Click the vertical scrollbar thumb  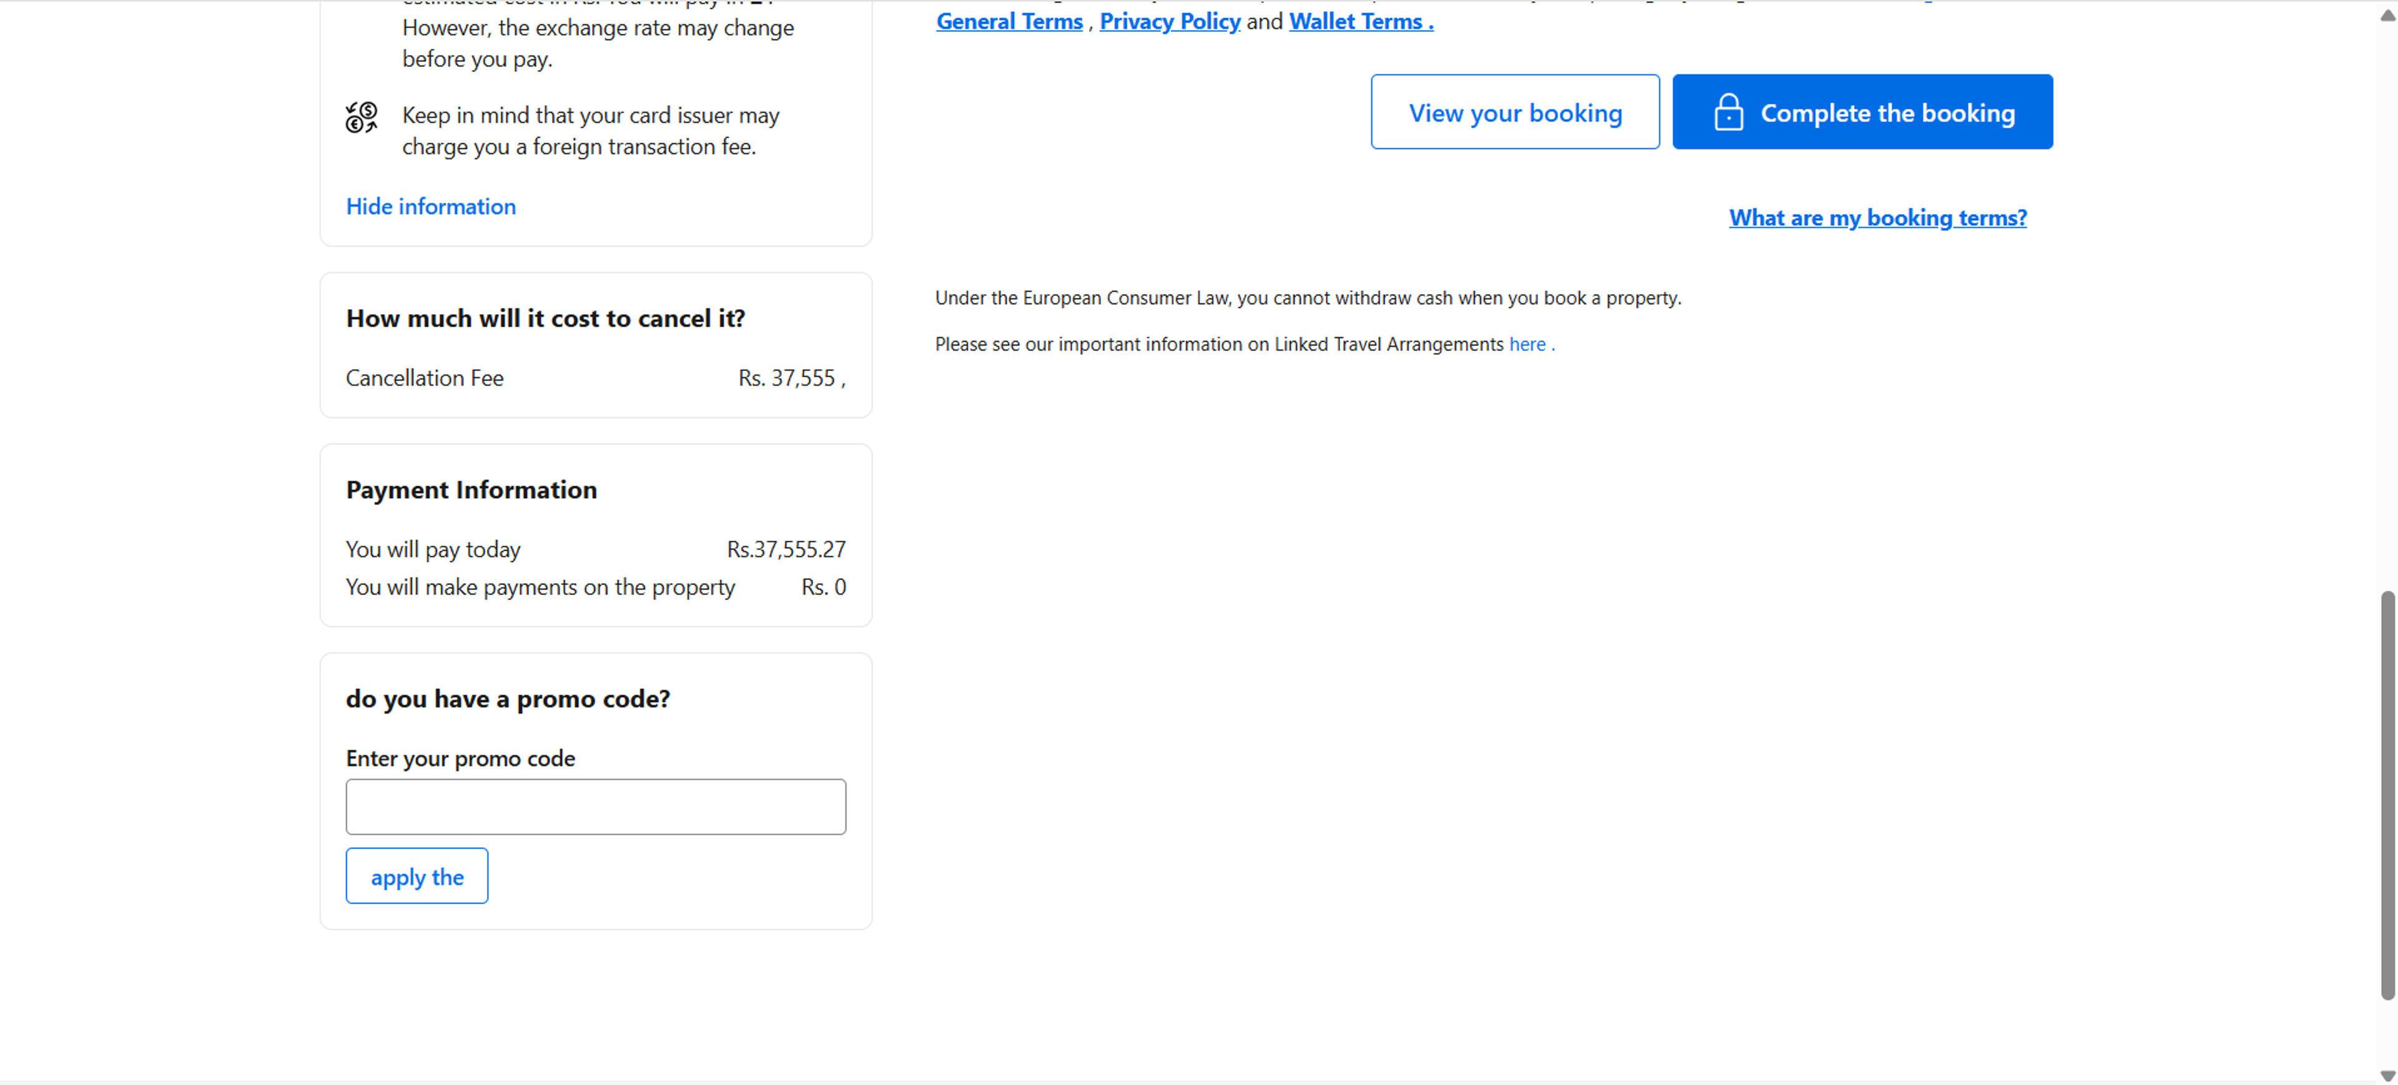click(x=2387, y=795)
